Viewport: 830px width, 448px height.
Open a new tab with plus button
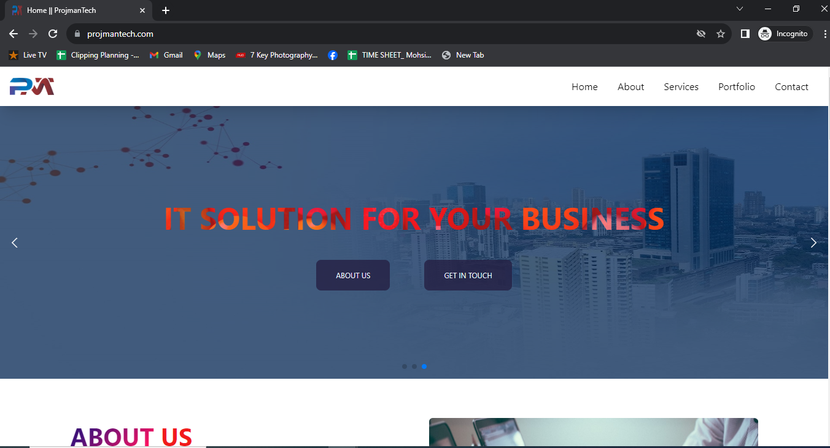pyautogui.click(x=166, y=10)
